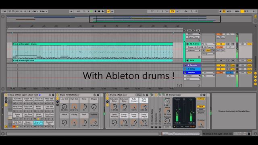Set monitor to Off on drum track
The width and height of the screenshot is (258, 145).
(x=213, y=50)
